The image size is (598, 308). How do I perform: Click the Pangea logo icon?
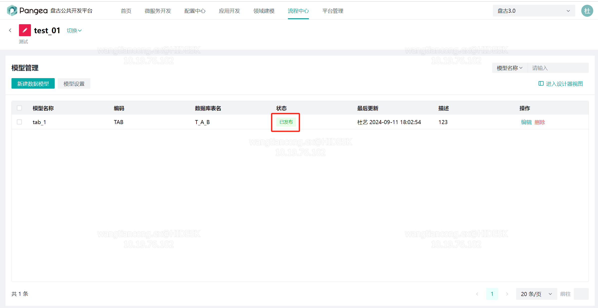(12, 10)
